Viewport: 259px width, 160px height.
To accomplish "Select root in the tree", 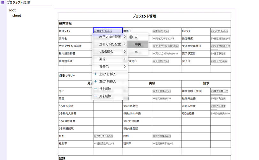I will (x=12, y=10).
